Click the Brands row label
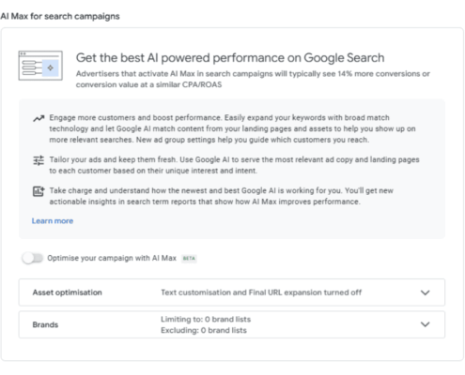This screenshot has height=375, width=465. click(x=45, y=324)
